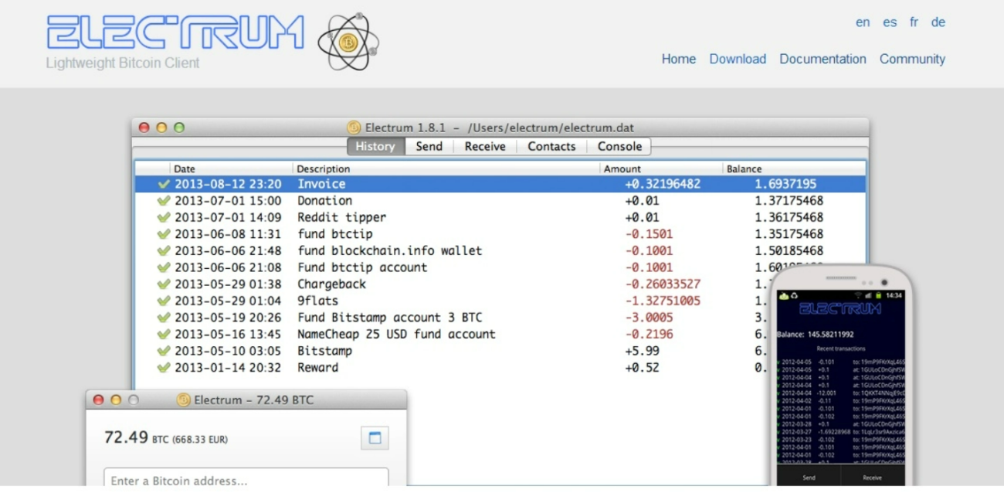The width and height of the screenshot is (1004, 500).
Task: Click the Electrum wordmark logo
Action: click(175, 32)
